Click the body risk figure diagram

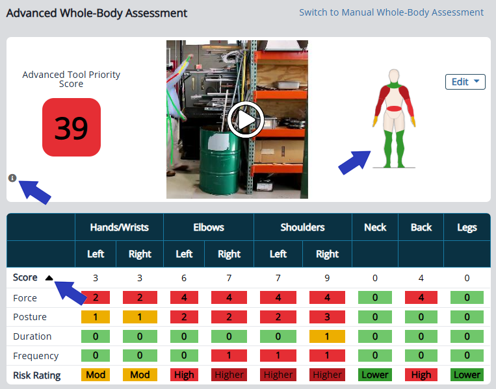pos(393,118)
